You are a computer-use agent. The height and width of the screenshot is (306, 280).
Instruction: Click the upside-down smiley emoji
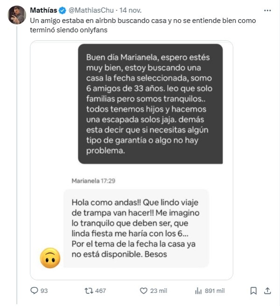[x=50, y=258]
